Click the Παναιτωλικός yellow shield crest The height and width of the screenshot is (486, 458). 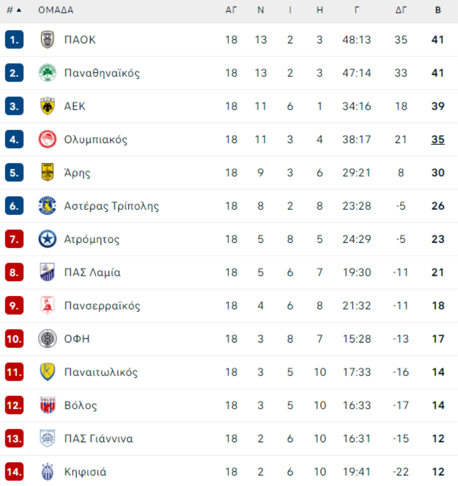[47, 371]
